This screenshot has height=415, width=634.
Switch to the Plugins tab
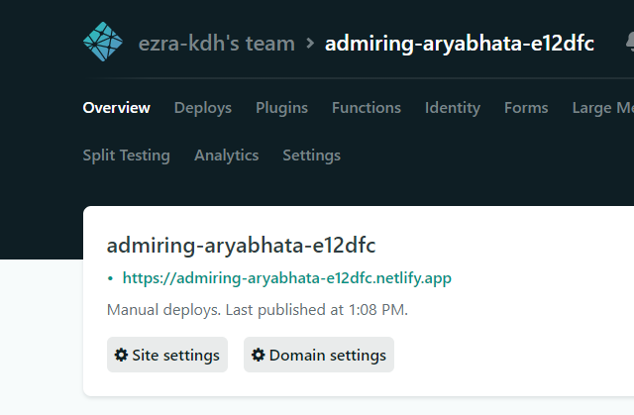click(x=281, y=108)
